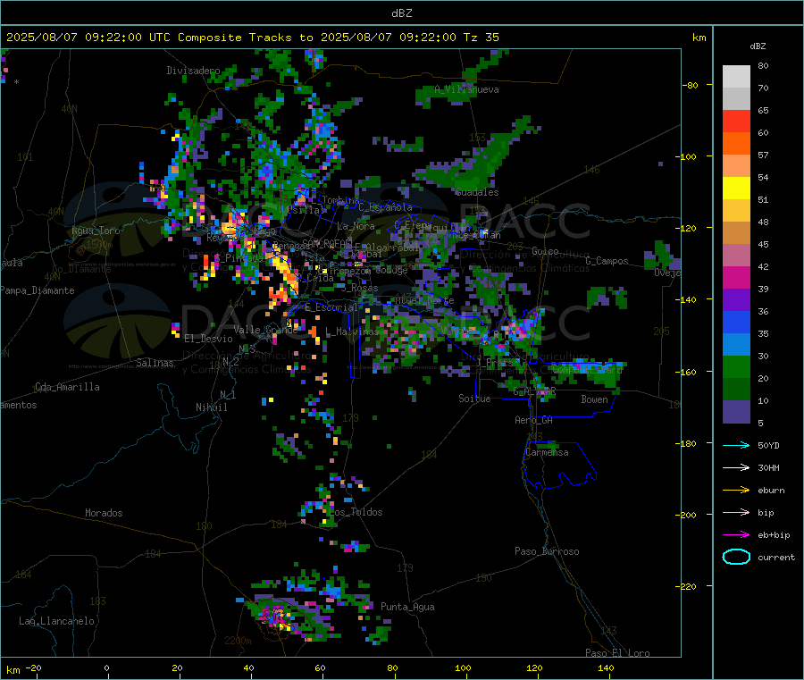Image resolution: width=804 pixels, height=680 pixels.
Task: Click the 'Tz 35' threshold text
Action: (481, 38)
